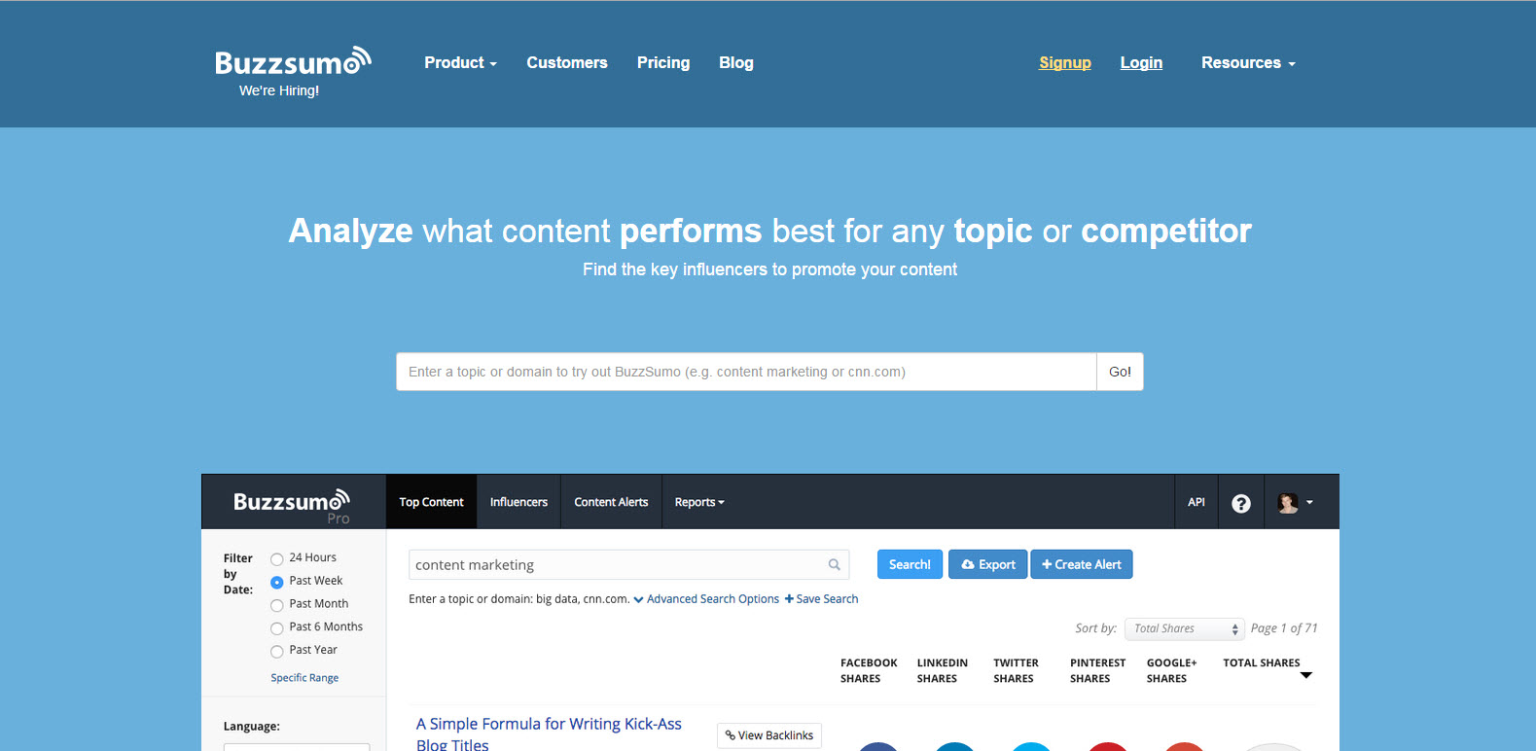This screenshot has width=1536, height=751.
Task: Switch to the Influencers tab
Action: [x=518, y=502]
